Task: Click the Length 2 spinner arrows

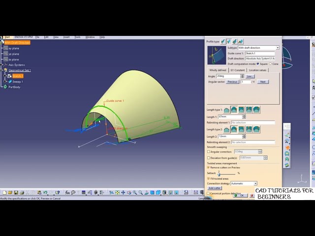Action: [244, 137]
